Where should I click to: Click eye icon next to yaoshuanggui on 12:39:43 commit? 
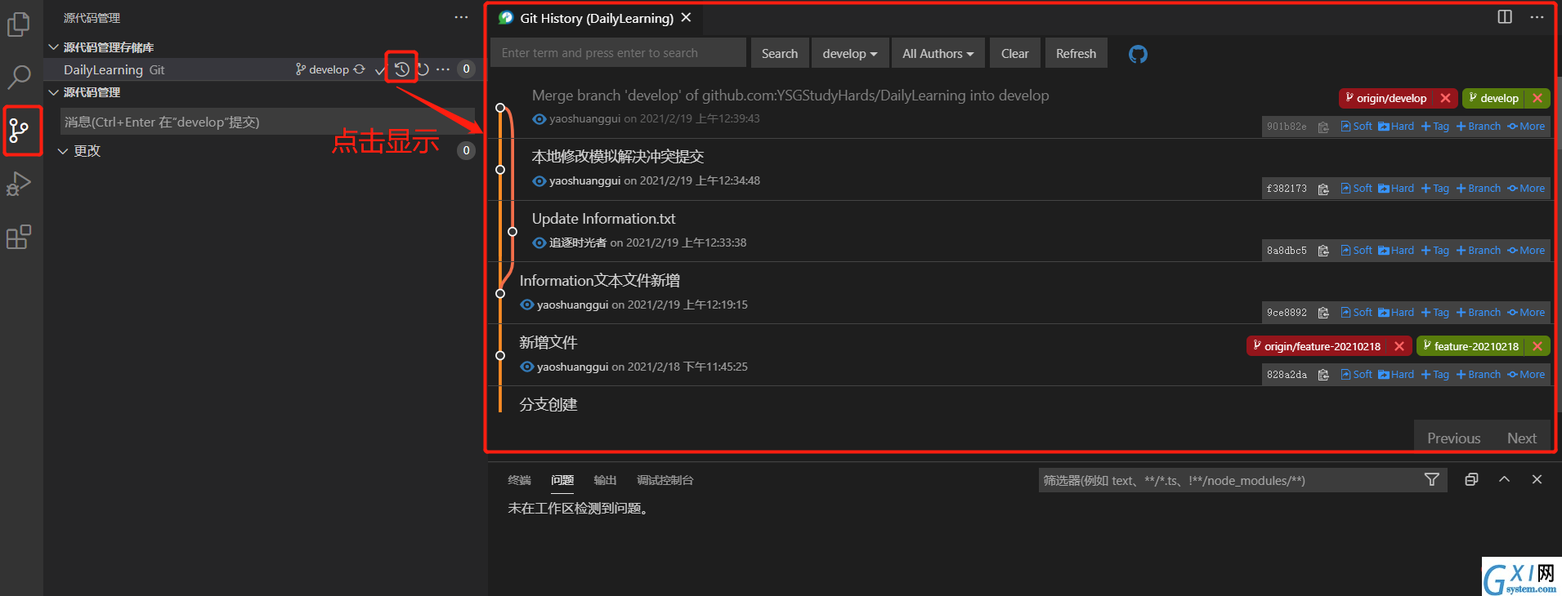pos(539,119)
